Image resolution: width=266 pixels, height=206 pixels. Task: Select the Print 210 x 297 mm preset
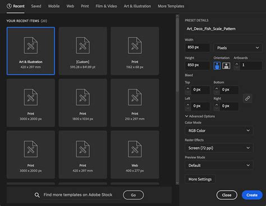point(135,103)
